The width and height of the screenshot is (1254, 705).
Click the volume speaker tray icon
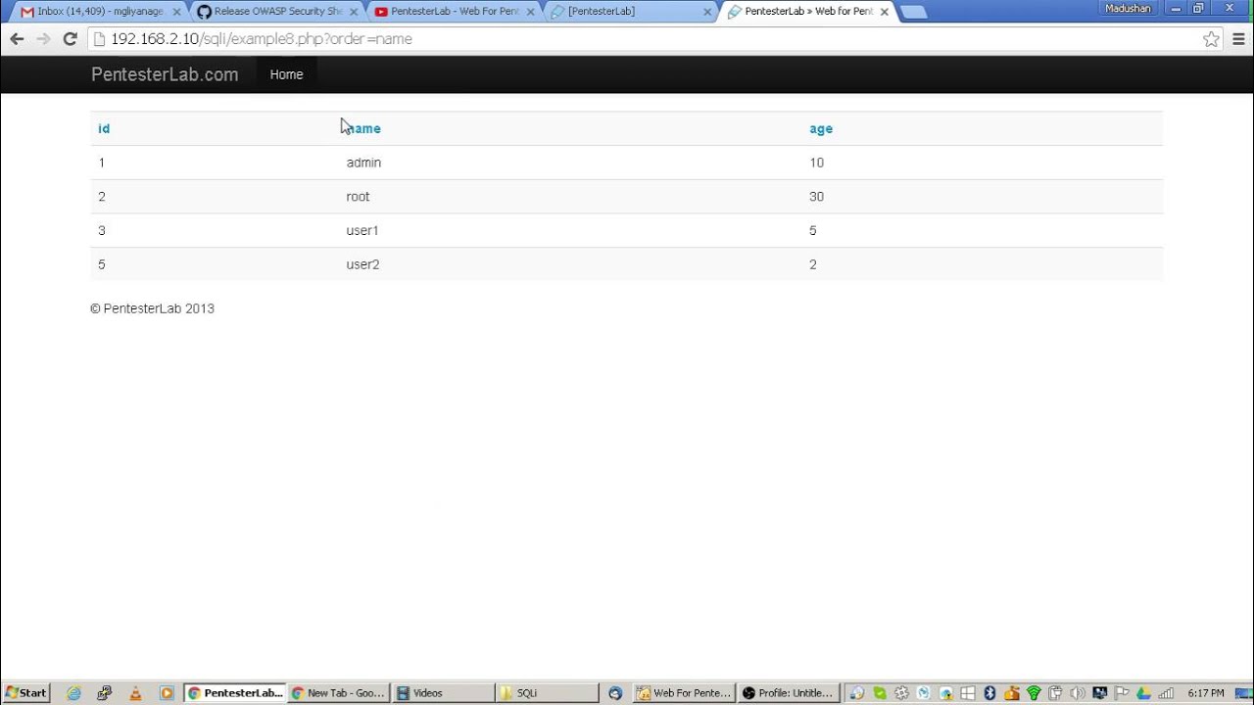[x=1078, y=693]
